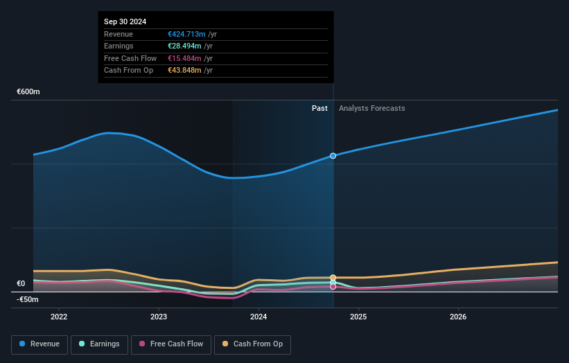569x363 pixels.
Task: Click the 2025 x-axis label
Action: 358,317
